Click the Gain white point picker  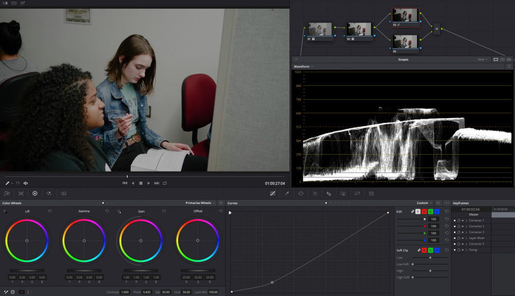pos(119,211)
